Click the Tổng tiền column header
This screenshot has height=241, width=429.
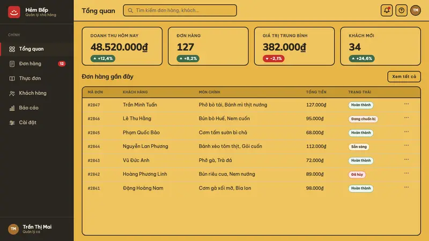tap(316, 92)
